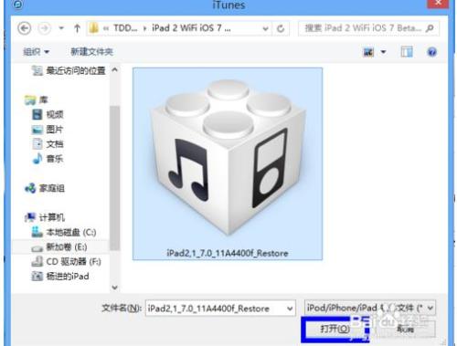Expand the file type filter dropdown
This screenshot has width=457, height=346.
430,308
